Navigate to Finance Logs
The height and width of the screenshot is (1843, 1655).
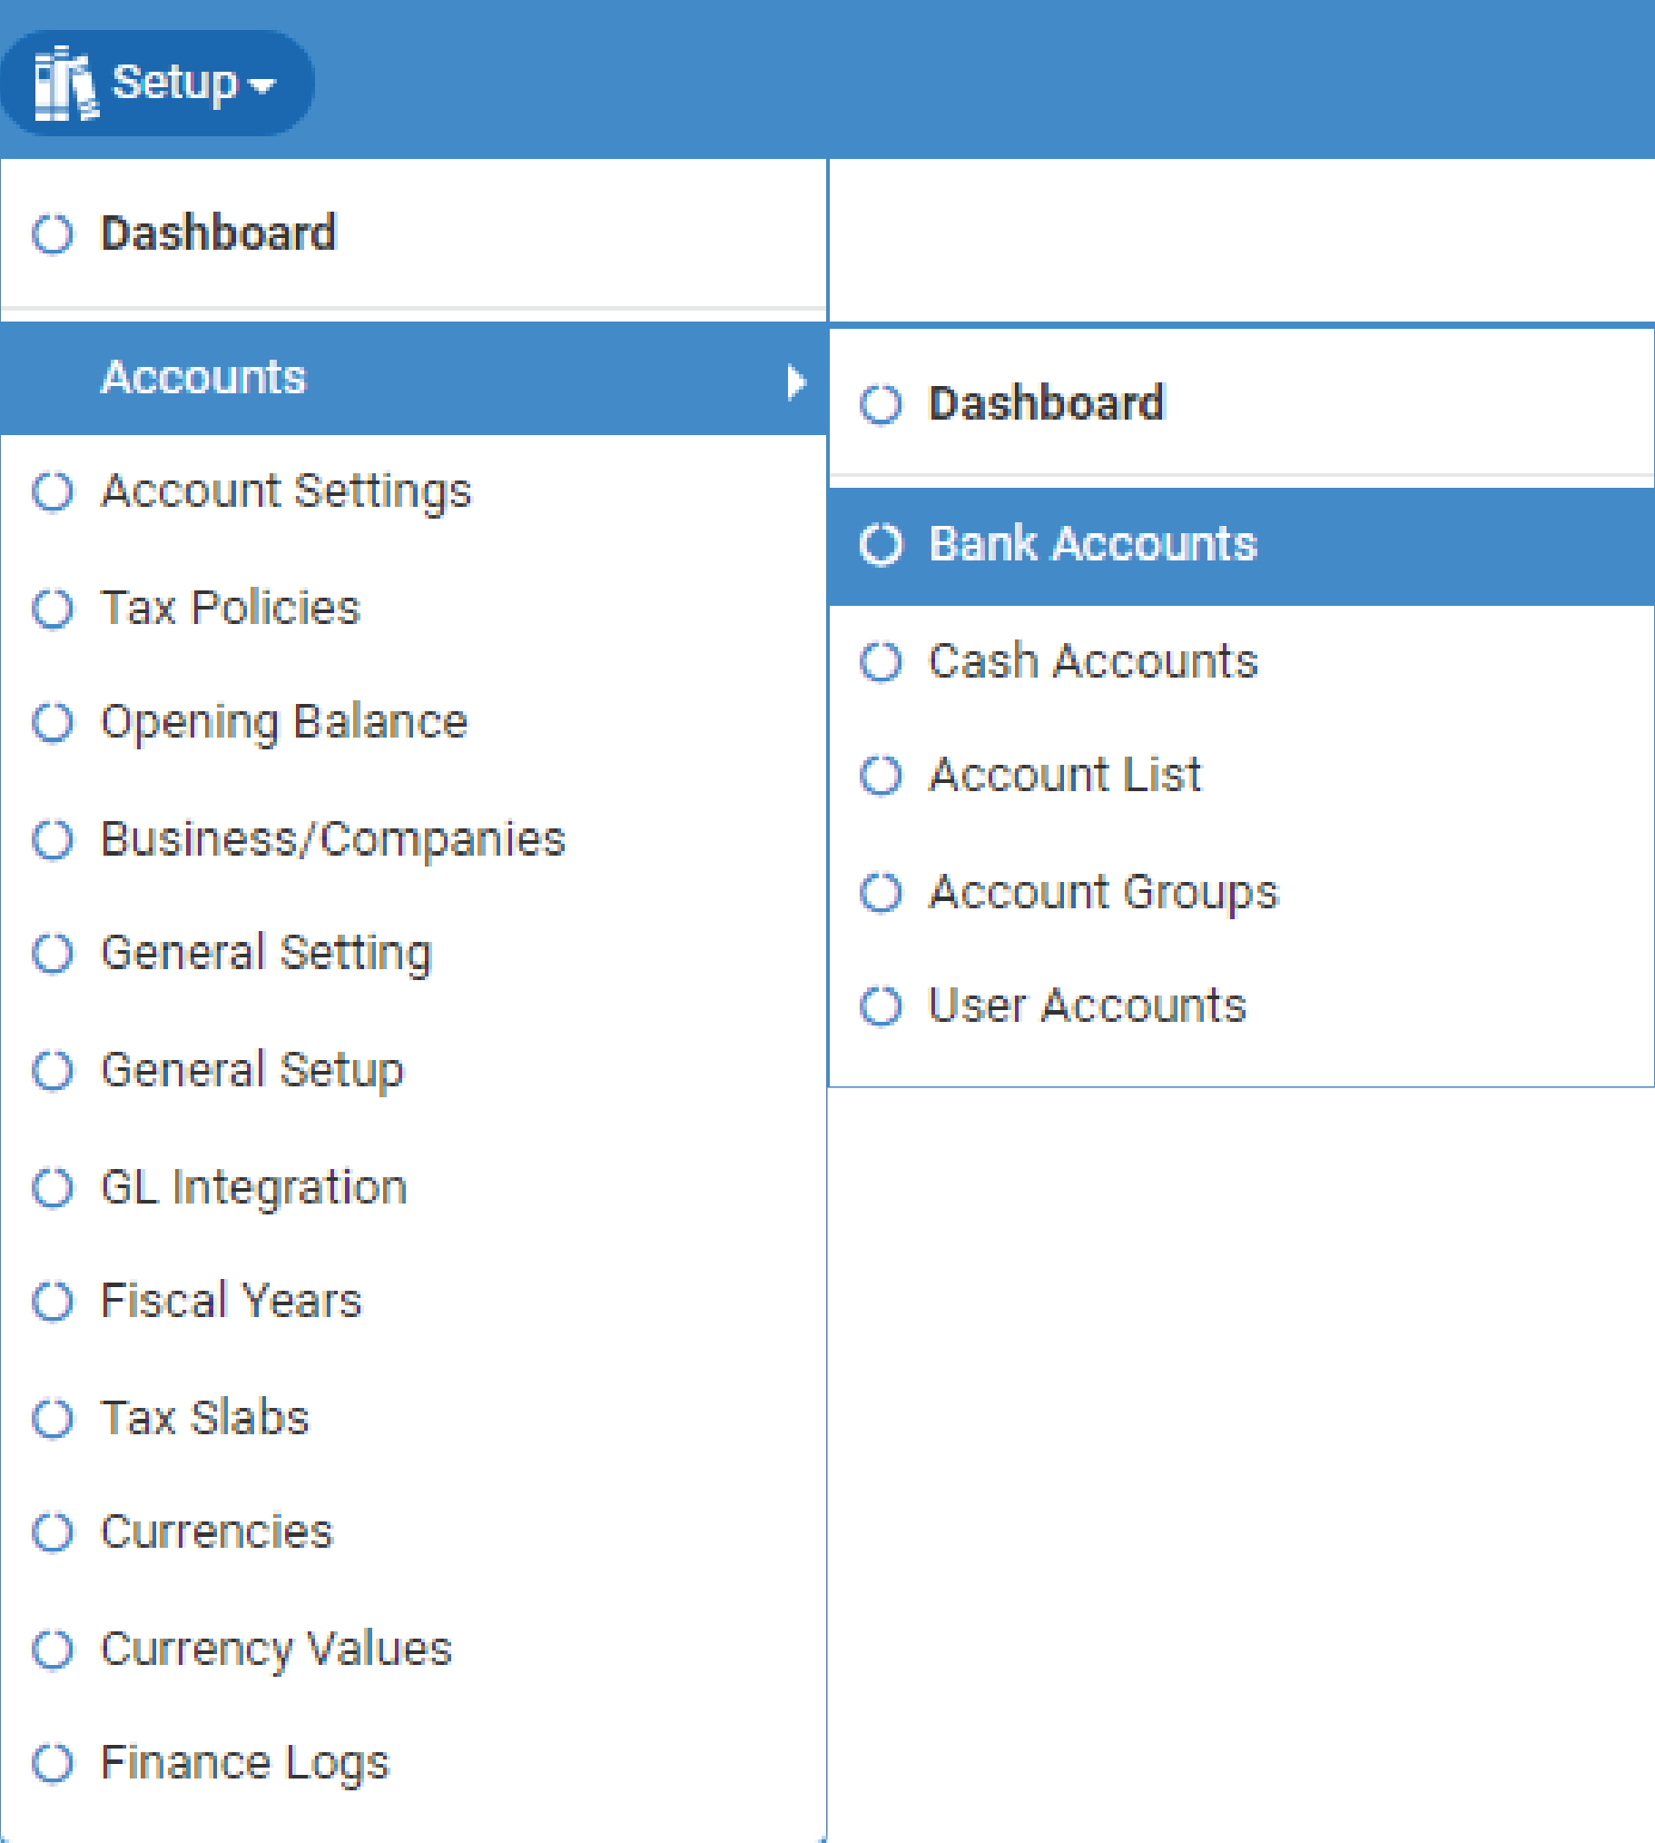click(x=244, y=1763)
